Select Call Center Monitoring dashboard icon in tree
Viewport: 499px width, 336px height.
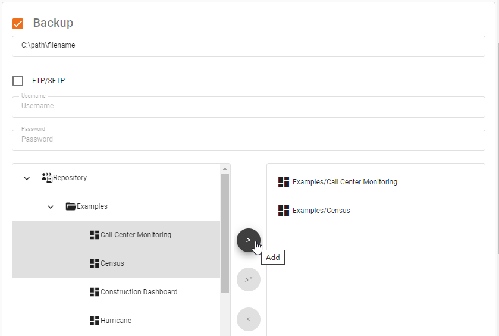[x=95, y=235]
